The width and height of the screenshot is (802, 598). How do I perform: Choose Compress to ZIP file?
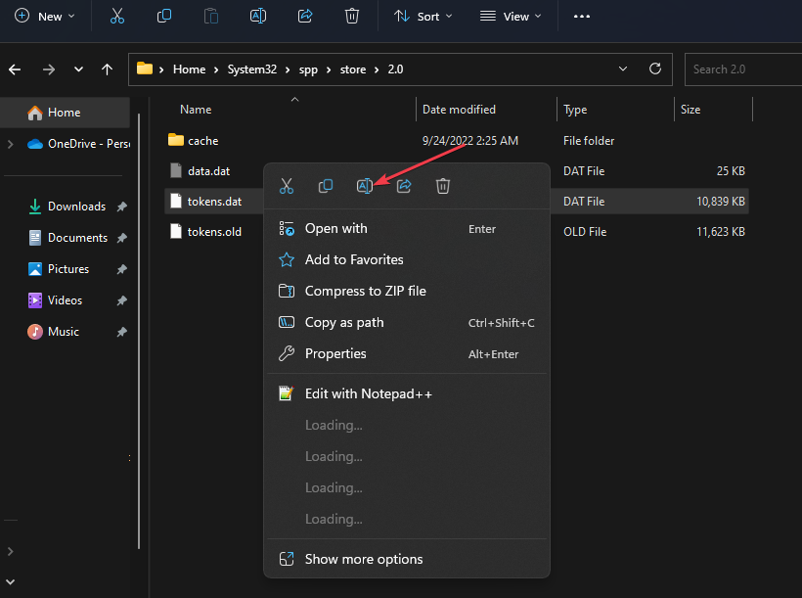(365, 291)
